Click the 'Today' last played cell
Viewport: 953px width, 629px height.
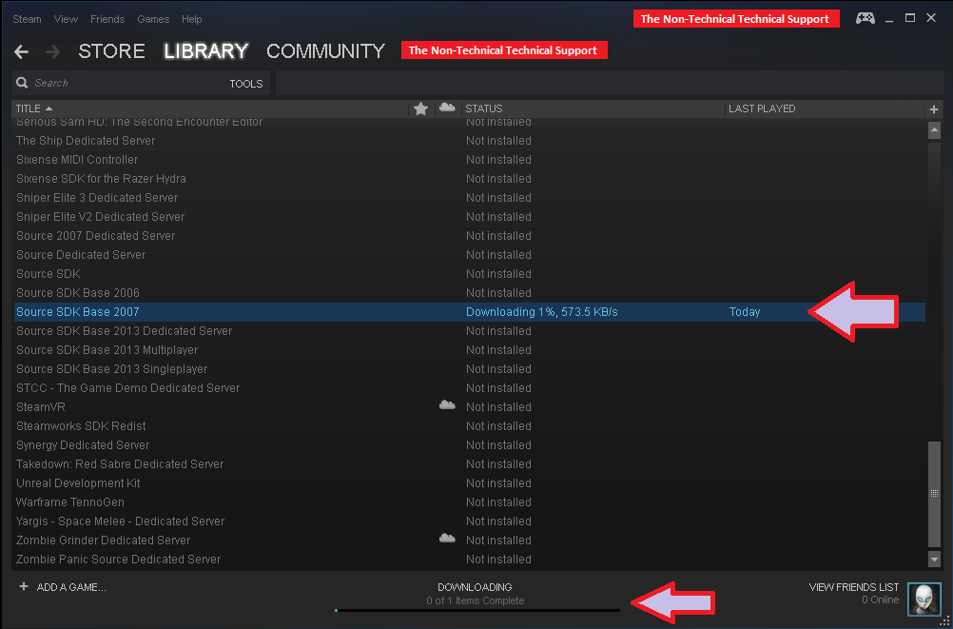coord(745,312)
